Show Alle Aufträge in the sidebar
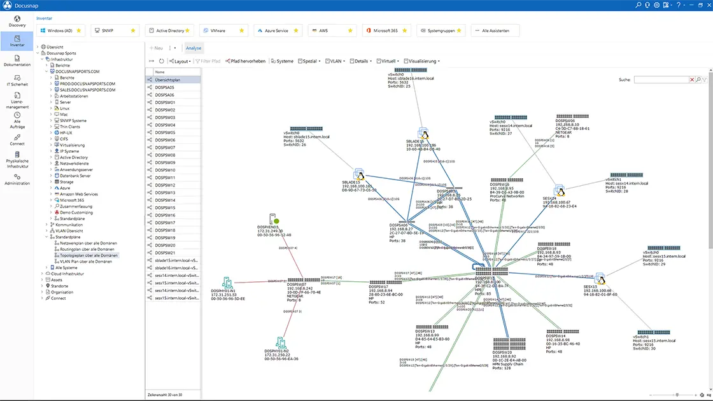713x401 pixels. [17, 120]
